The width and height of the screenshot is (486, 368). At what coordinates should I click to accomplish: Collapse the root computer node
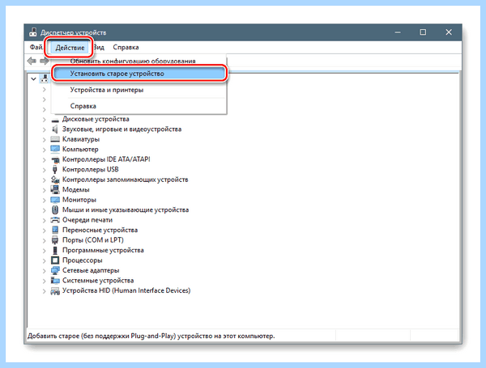click(33, 79)
